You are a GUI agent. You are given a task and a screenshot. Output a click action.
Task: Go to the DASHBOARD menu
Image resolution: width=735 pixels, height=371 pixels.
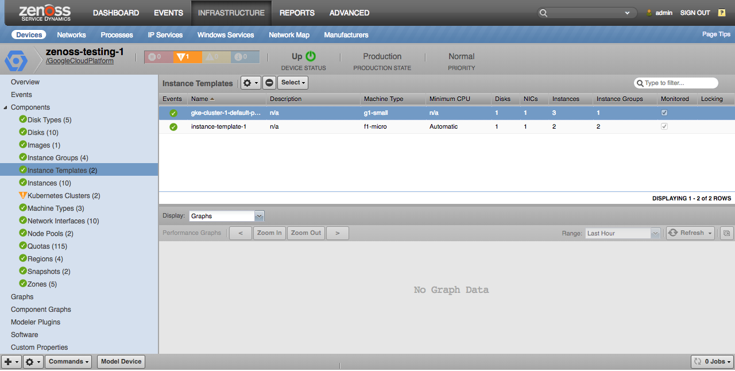pos(116,13)
